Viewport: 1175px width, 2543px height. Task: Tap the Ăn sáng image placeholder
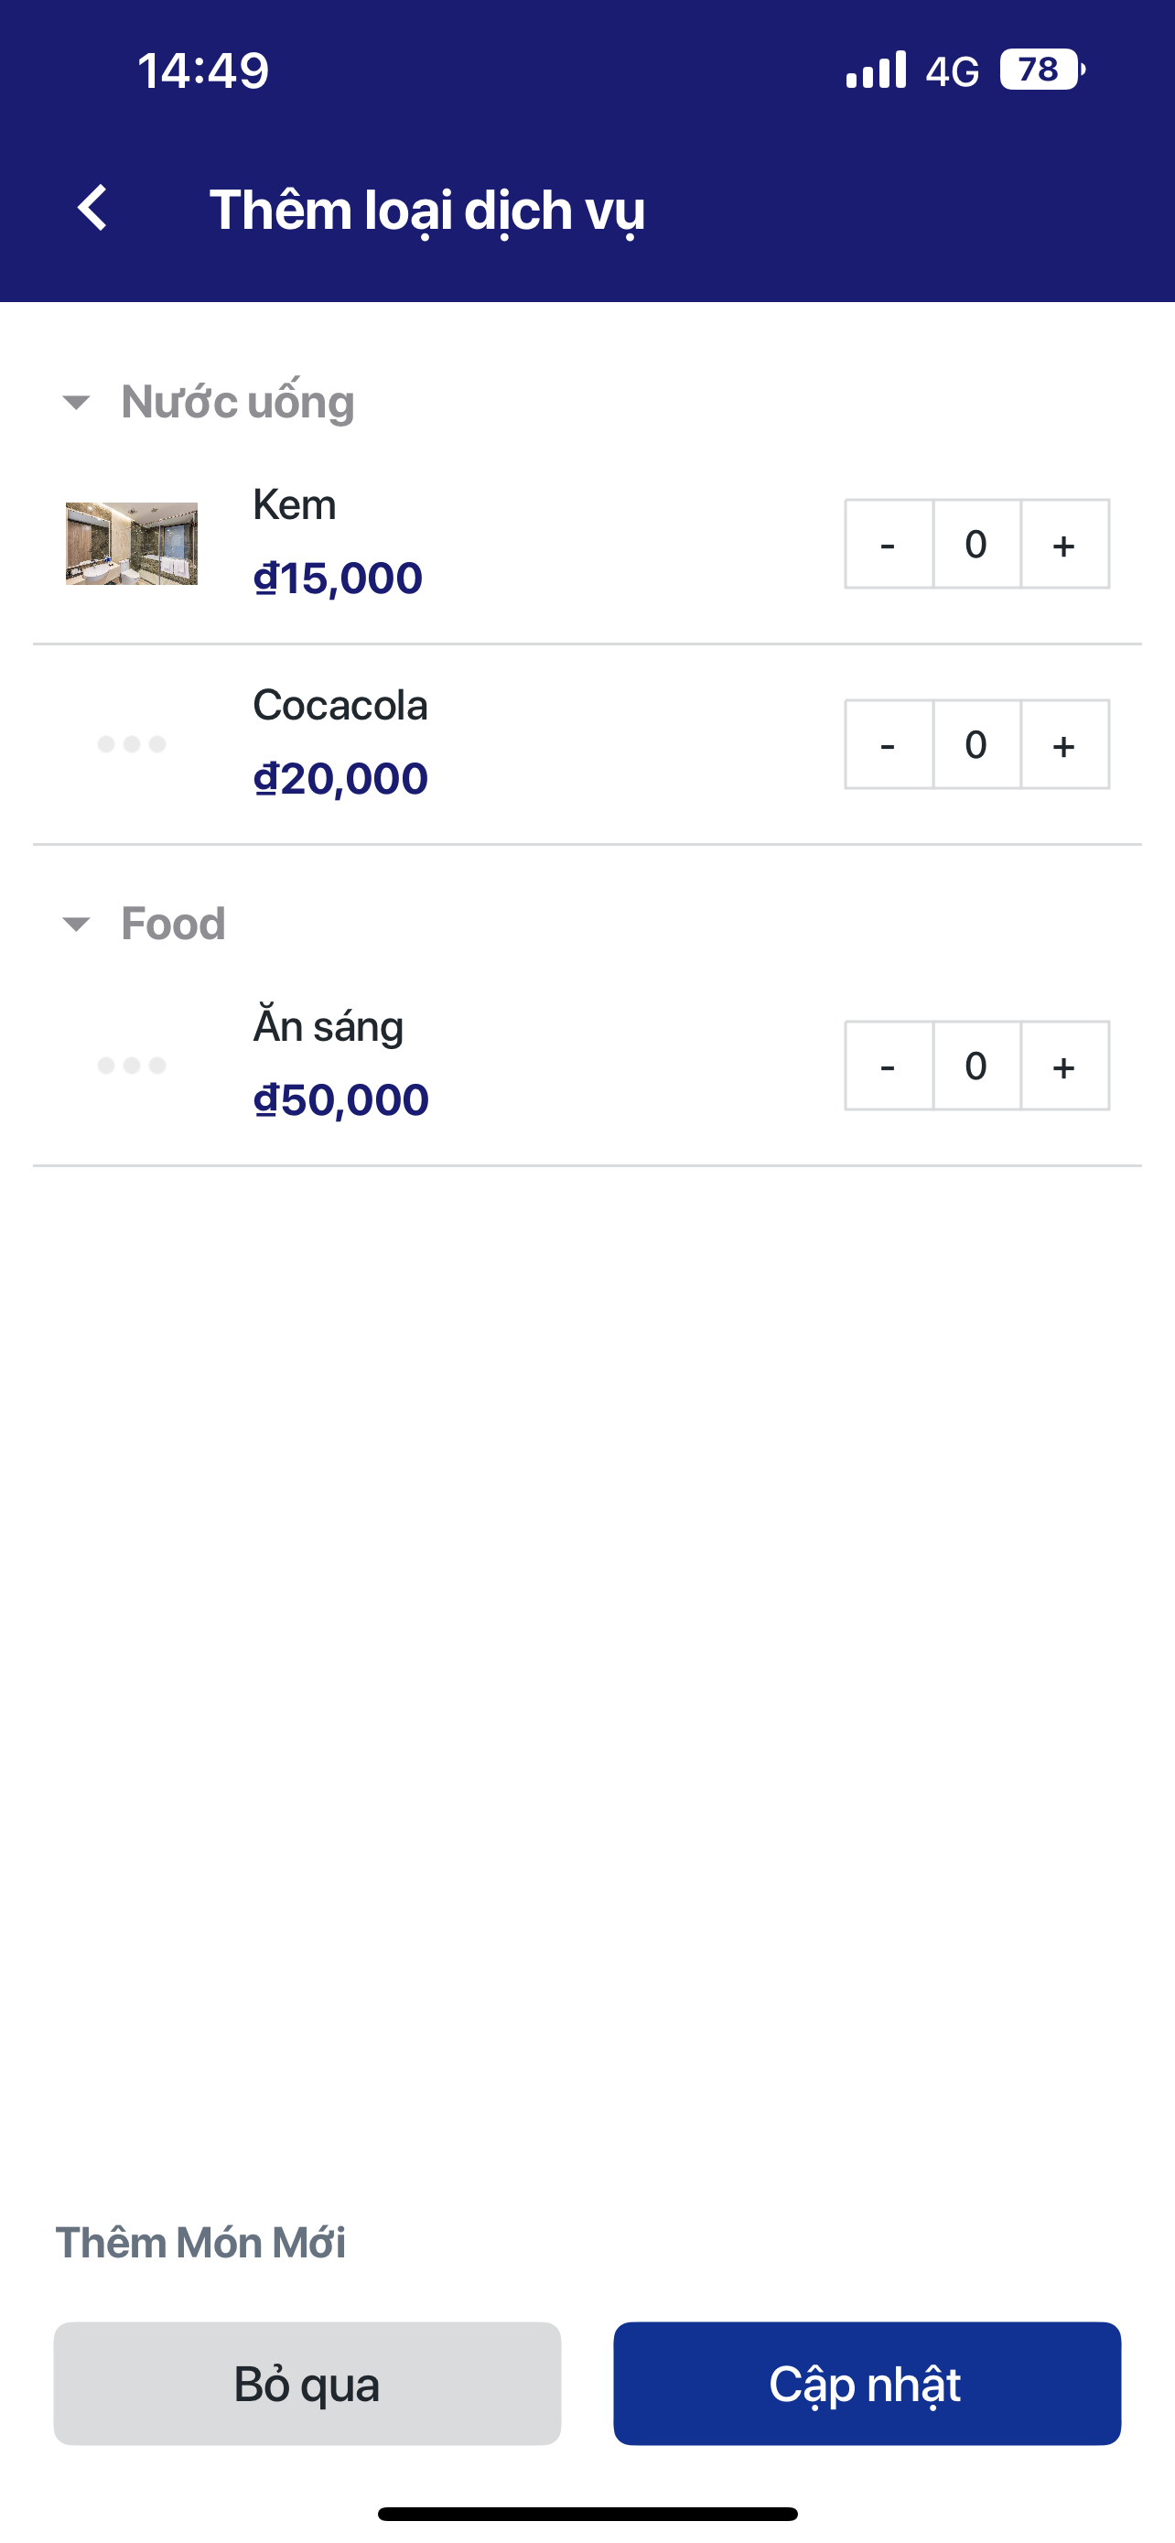point(131,1066)
